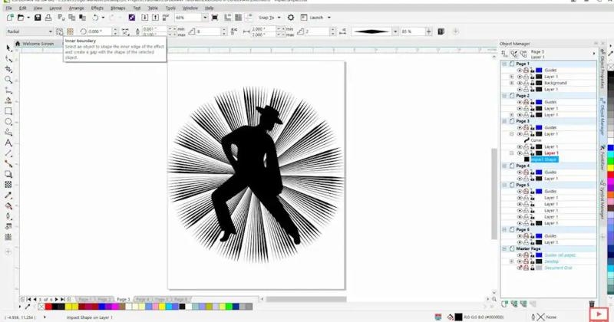This screenshot has width=614, height=322.
Task: Collapse the Page 1 tree node
Action: [x=504, y=64]
